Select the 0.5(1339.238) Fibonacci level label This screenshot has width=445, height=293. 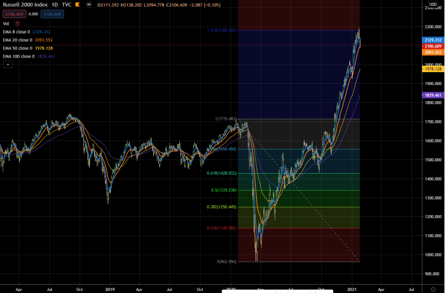tap(224, 190)
